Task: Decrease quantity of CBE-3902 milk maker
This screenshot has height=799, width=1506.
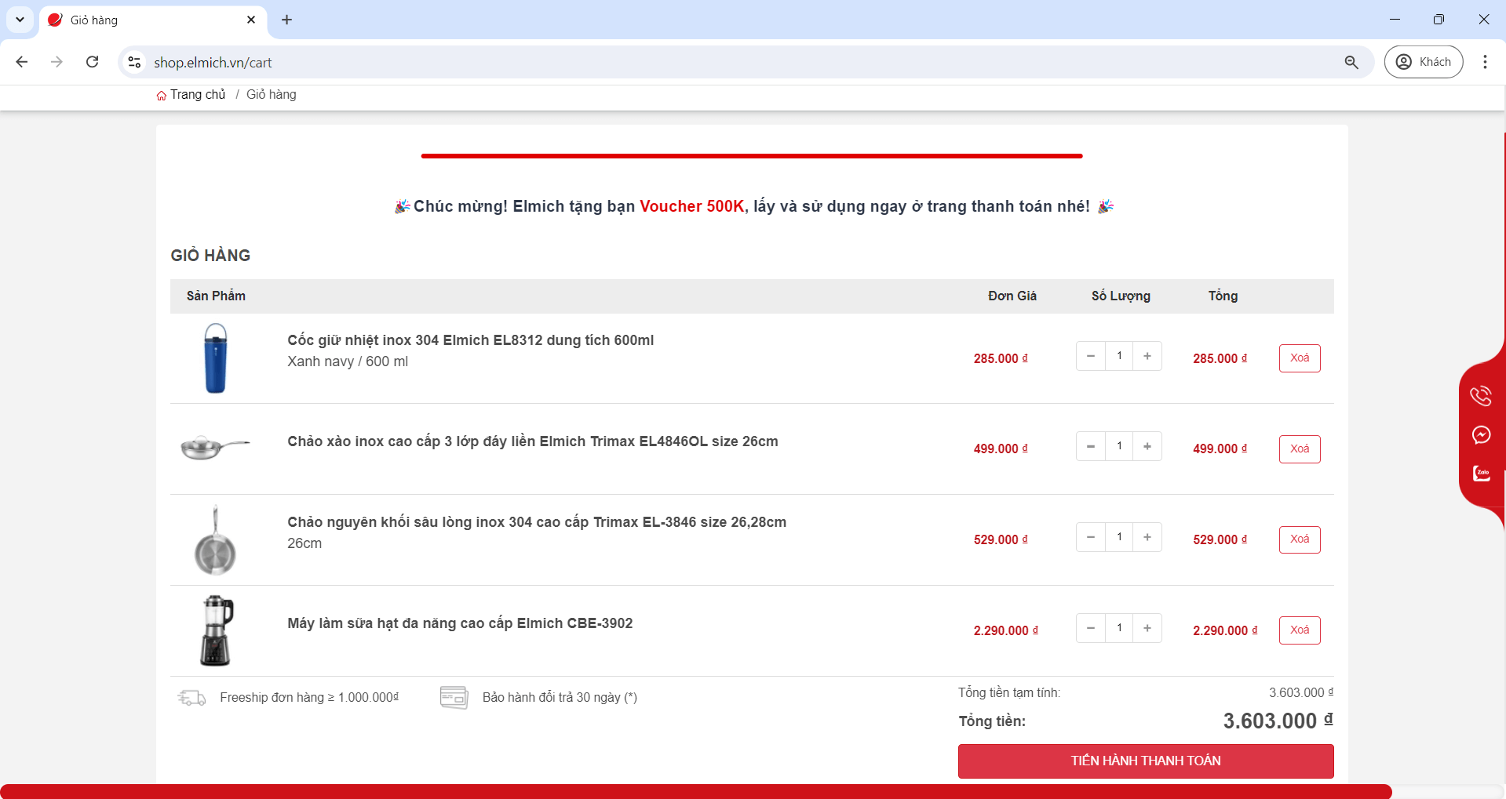Action: point(1091,628)
